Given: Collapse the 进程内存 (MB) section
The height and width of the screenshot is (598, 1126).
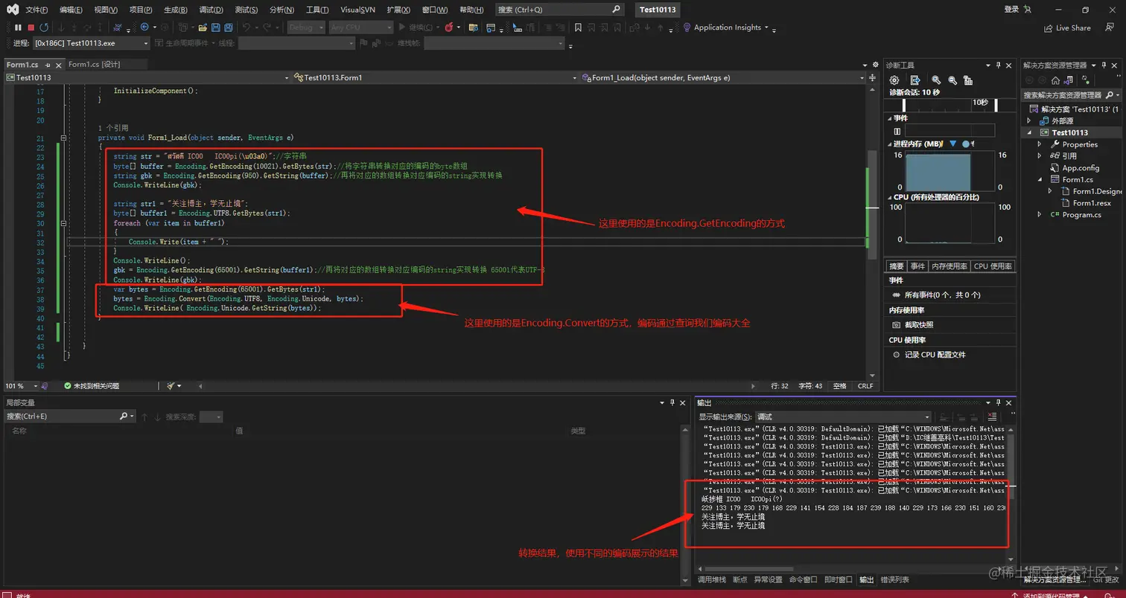Looking at the screenshot, I should pyautogui.click(x=888, y=144).
